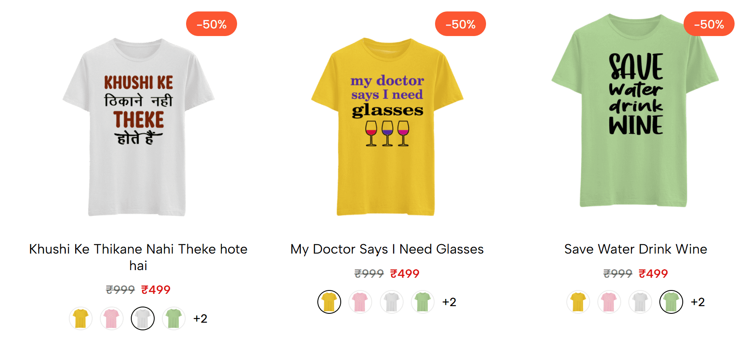The width and height of the screenshot is (752, 346).
Task: Show the +2 more colors on My Doctor Says shirt
Action: pos(450,302)
